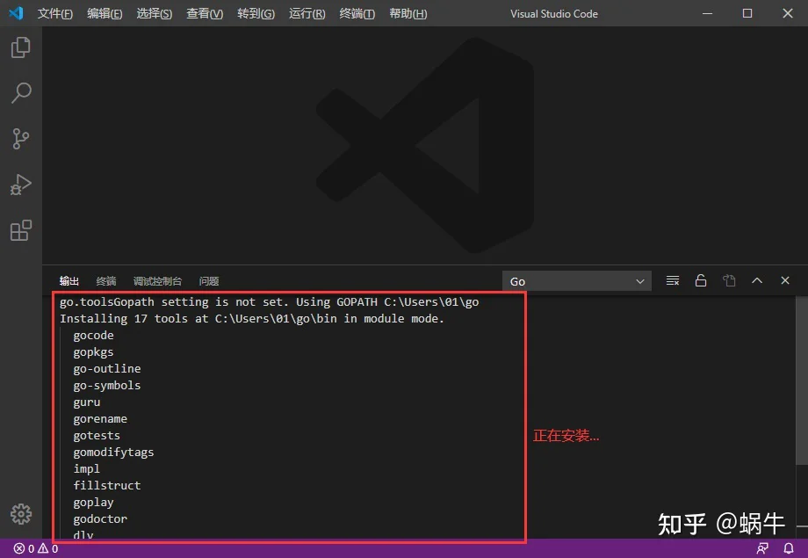This screenshot has height=558, width=808.
Task: Click the go-outline line in output
Action: pos(106,369)
